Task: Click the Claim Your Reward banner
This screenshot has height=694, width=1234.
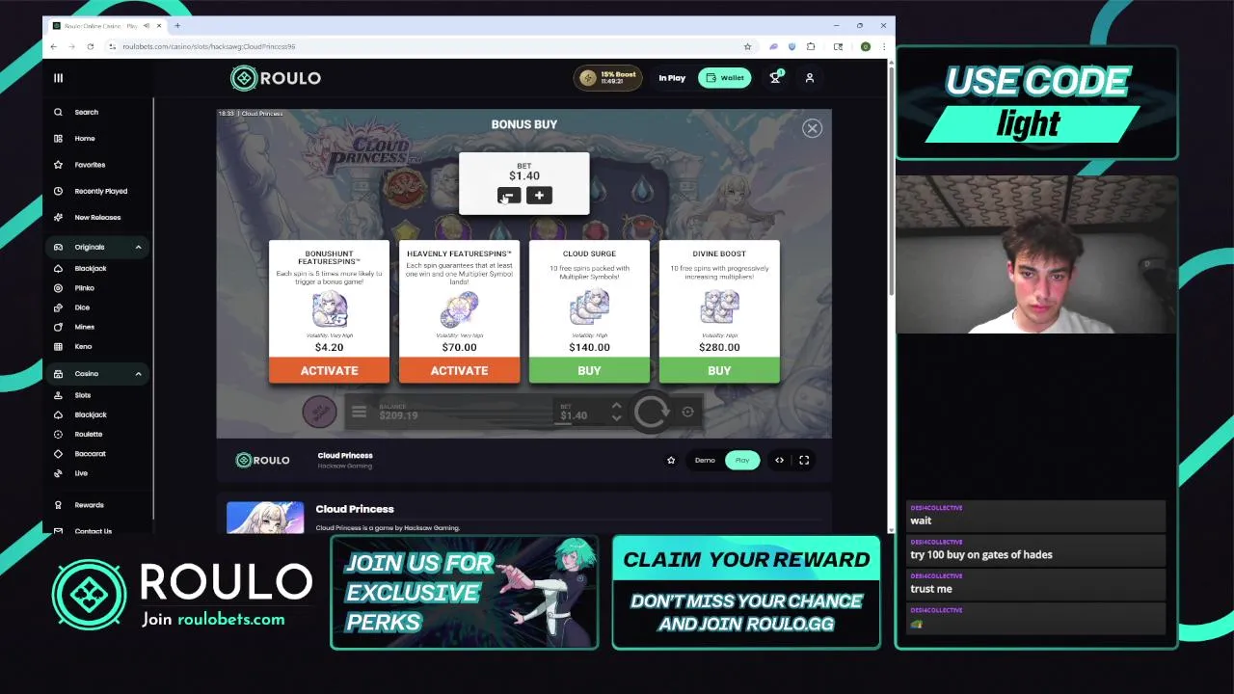Action: tap(746, 592)
